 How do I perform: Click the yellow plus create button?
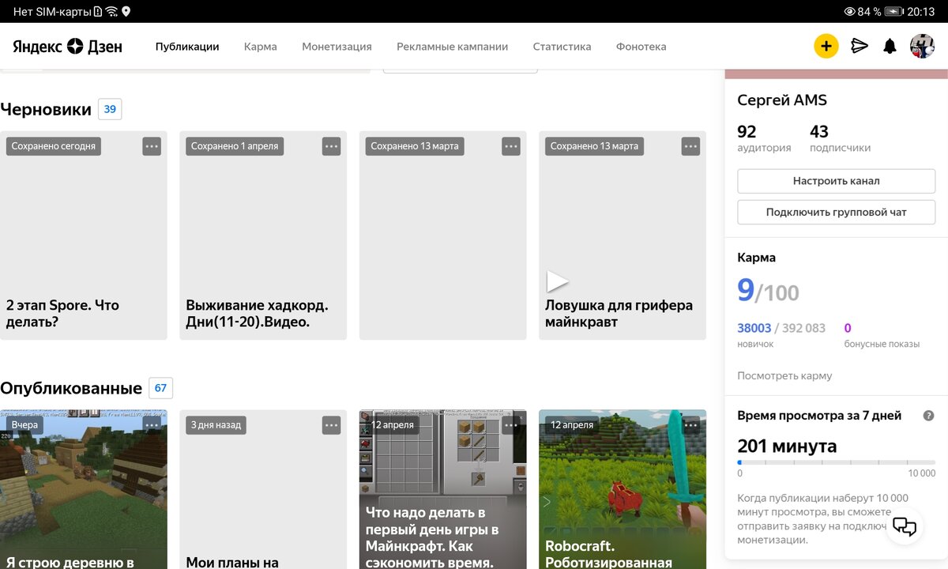point(826,46)
